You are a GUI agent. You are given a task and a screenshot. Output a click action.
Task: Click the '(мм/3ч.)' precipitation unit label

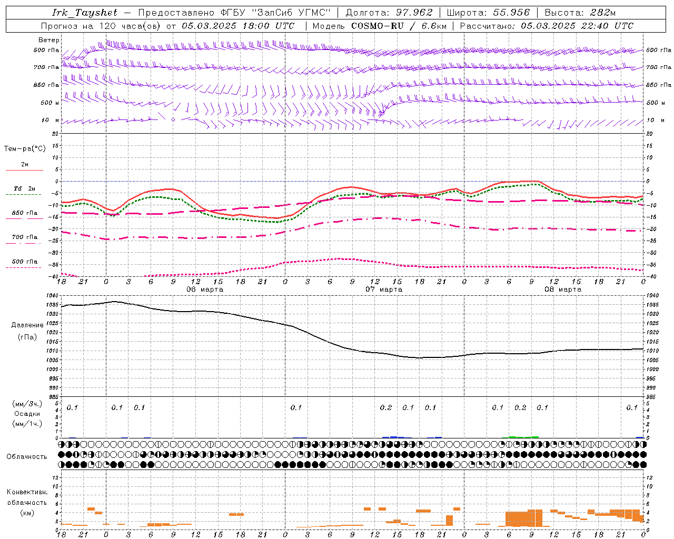(27, 404)
